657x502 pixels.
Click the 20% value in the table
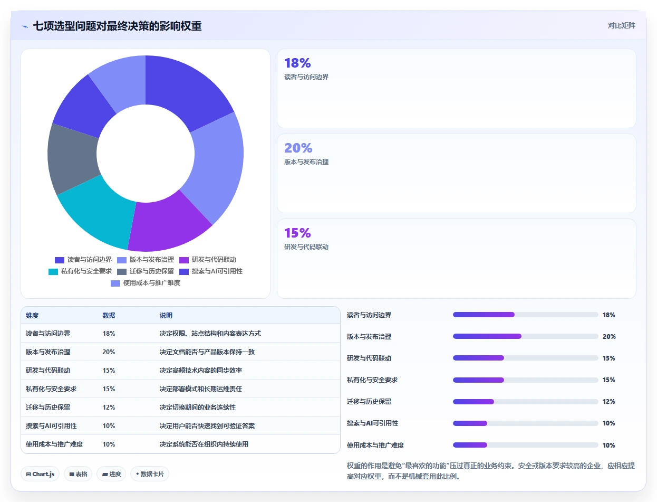pyautogui.click(x=109, y=352)
